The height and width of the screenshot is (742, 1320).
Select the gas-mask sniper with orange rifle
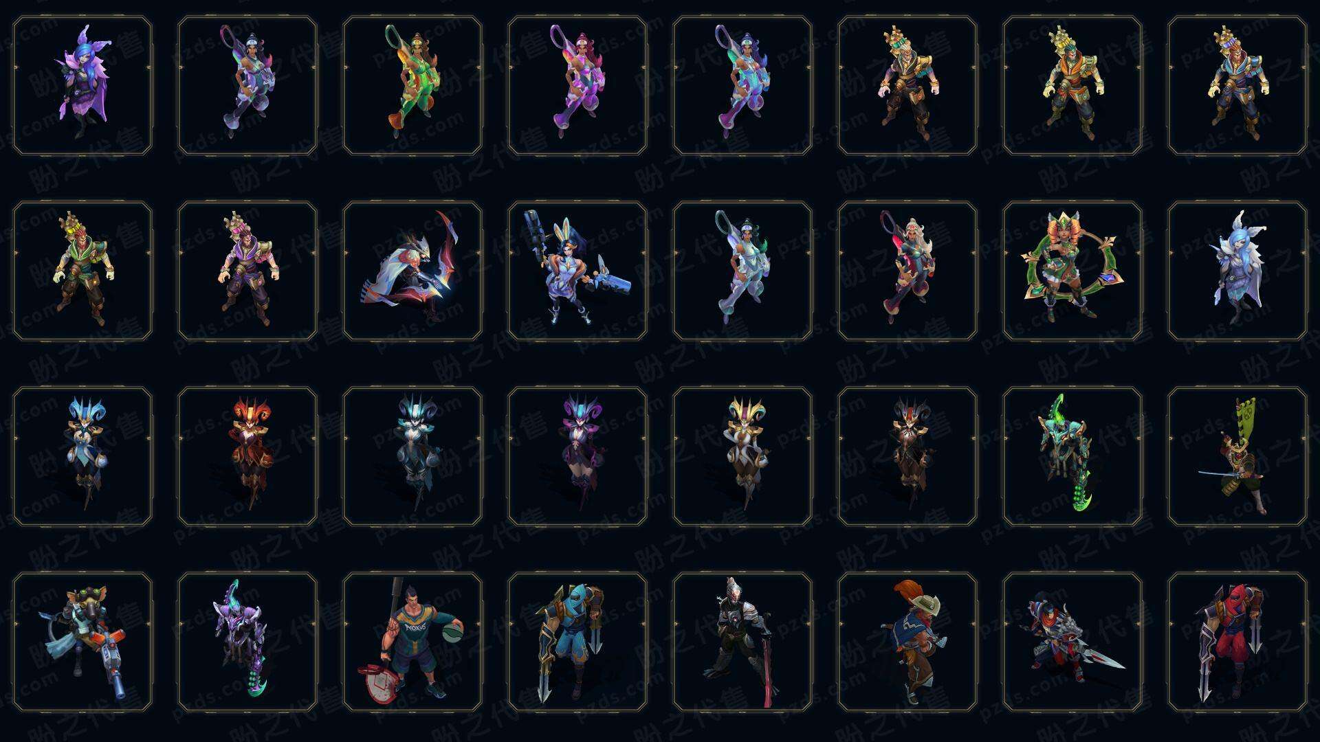(x=82, y=642)
